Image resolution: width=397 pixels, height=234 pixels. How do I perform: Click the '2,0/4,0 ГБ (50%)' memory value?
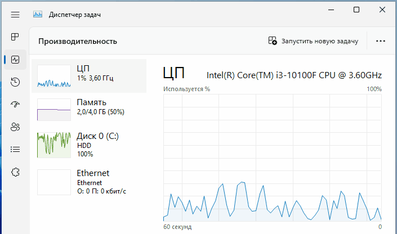pyautogui.click(x=100, y=112)
